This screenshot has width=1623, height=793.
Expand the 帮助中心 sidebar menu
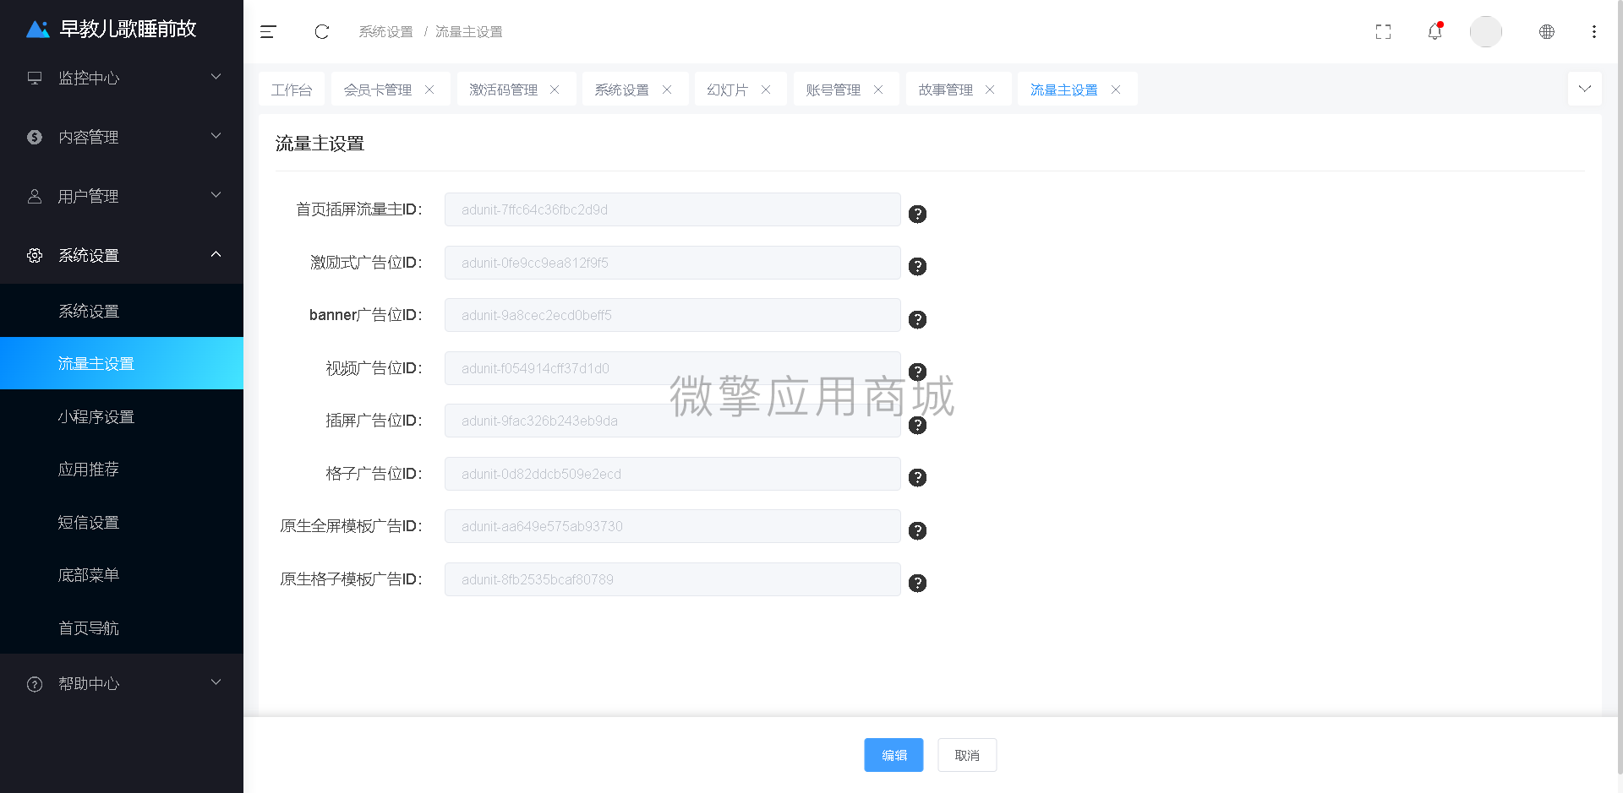click(122, 683)
